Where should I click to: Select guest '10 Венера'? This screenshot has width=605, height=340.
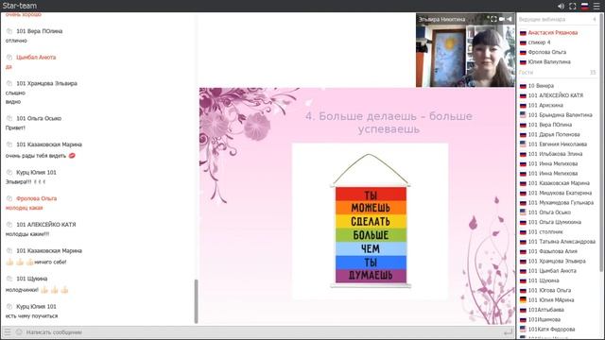541,86
